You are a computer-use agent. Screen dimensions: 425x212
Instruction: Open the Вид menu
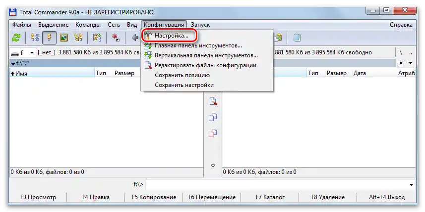132,25
